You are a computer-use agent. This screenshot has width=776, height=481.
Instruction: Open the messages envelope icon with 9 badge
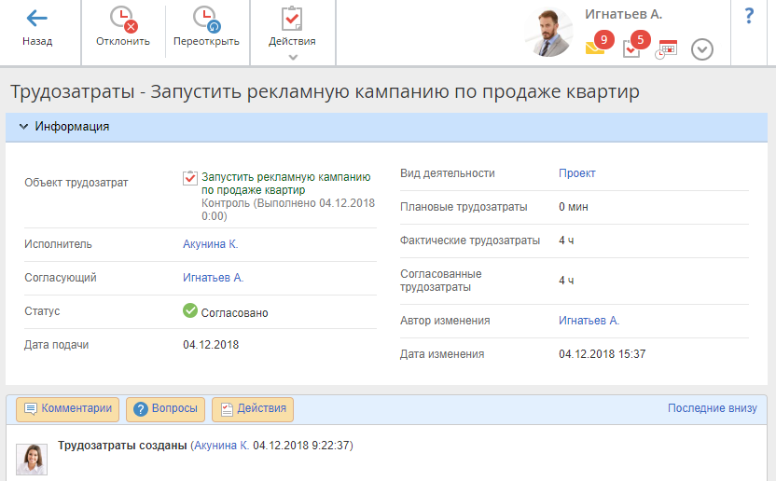click(596, 47)
